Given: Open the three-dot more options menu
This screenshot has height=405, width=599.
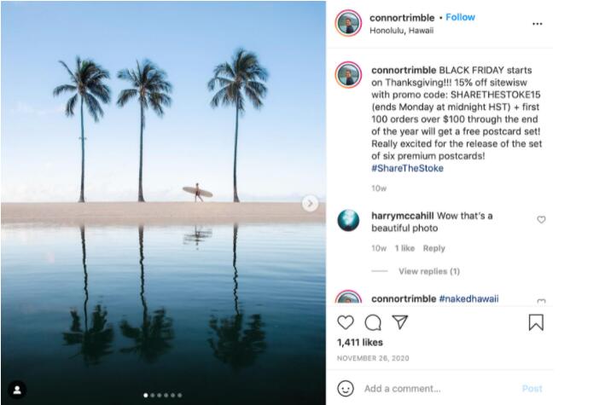Looking at the screenshot, I should click(537, 24).
